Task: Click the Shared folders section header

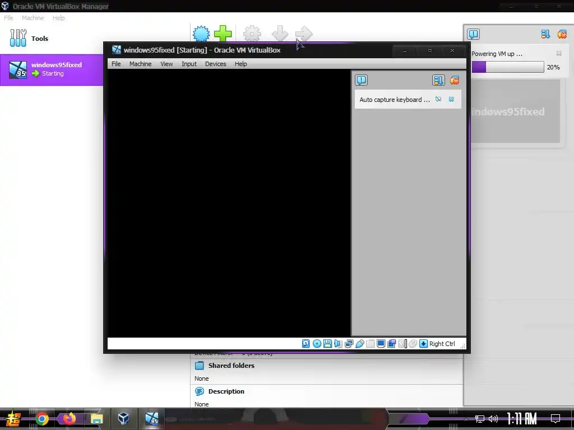Action: pos(232,365)
